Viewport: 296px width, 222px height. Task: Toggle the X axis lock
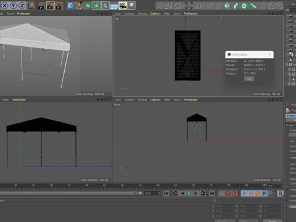click(x=5, y=6)
